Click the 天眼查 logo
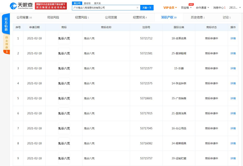This screenshot has height=166, width=243. click(21, 6)
